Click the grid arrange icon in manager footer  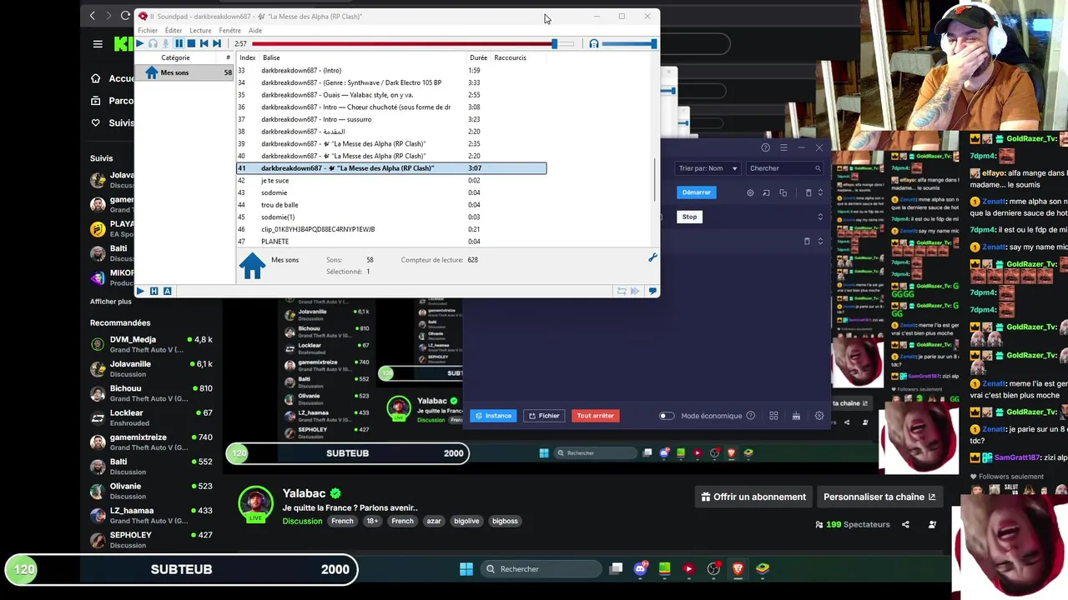(773, 416)
